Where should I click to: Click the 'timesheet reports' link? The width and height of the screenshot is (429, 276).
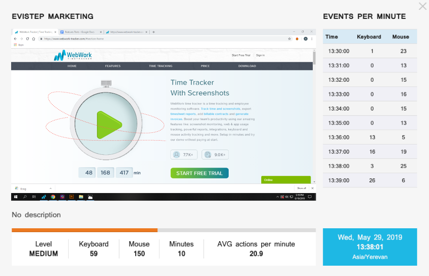pyautogui.click(x=183, y=114)
